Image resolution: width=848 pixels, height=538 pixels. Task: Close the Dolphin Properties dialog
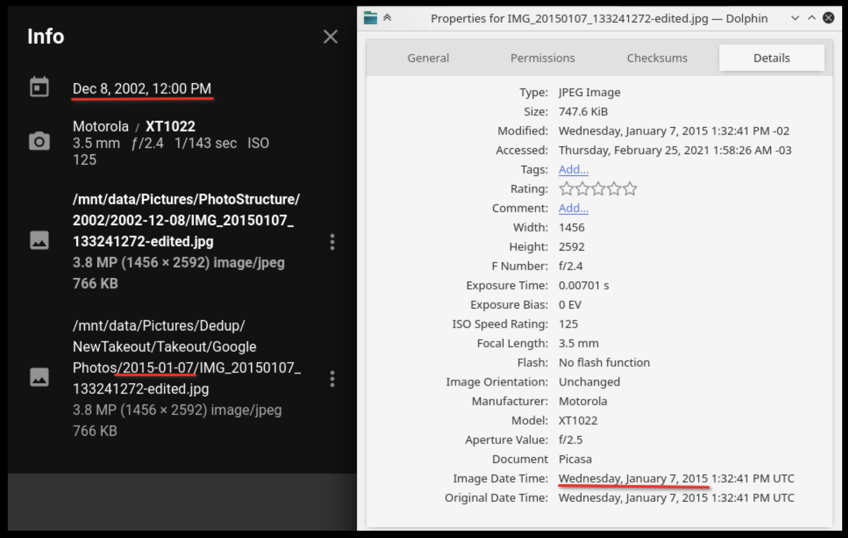[828, 18]
